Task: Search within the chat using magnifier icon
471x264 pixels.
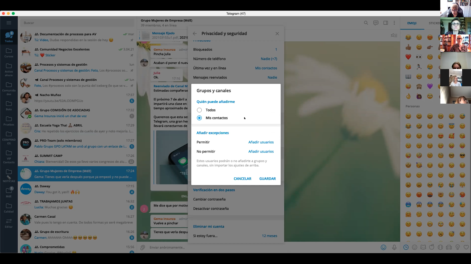Action: pos(366,23)
